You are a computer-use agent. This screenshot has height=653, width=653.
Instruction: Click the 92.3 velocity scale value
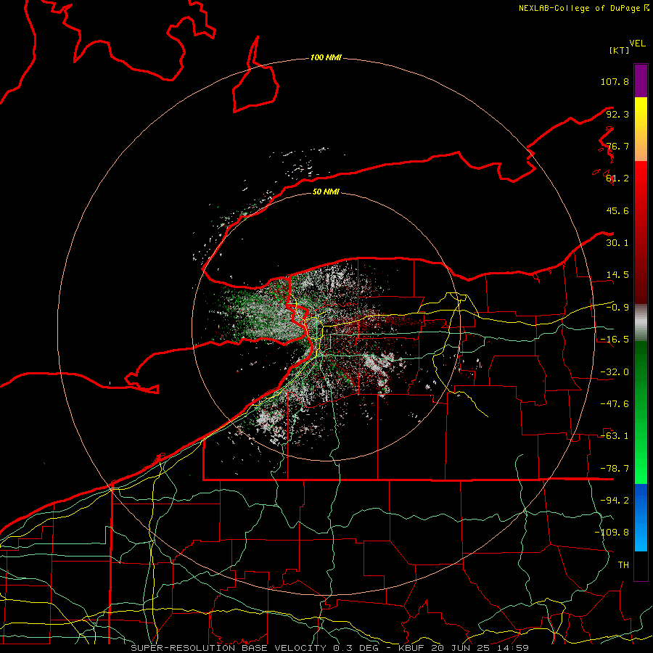tap(617, 114)
